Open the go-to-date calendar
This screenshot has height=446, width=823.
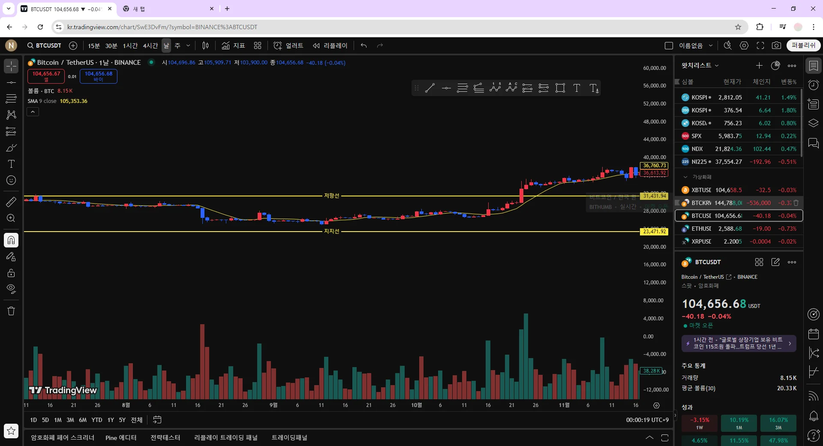click(x=157, y=420)
